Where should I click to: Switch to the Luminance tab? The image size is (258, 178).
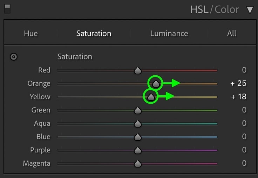click(169, 34)
